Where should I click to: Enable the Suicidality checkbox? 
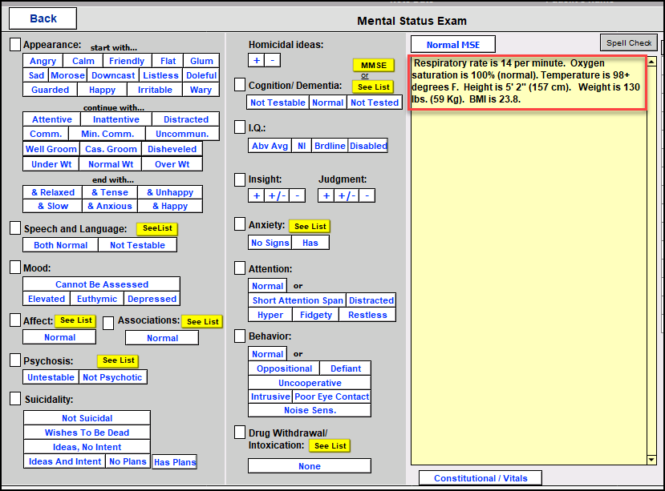click(x=15, y=398)
